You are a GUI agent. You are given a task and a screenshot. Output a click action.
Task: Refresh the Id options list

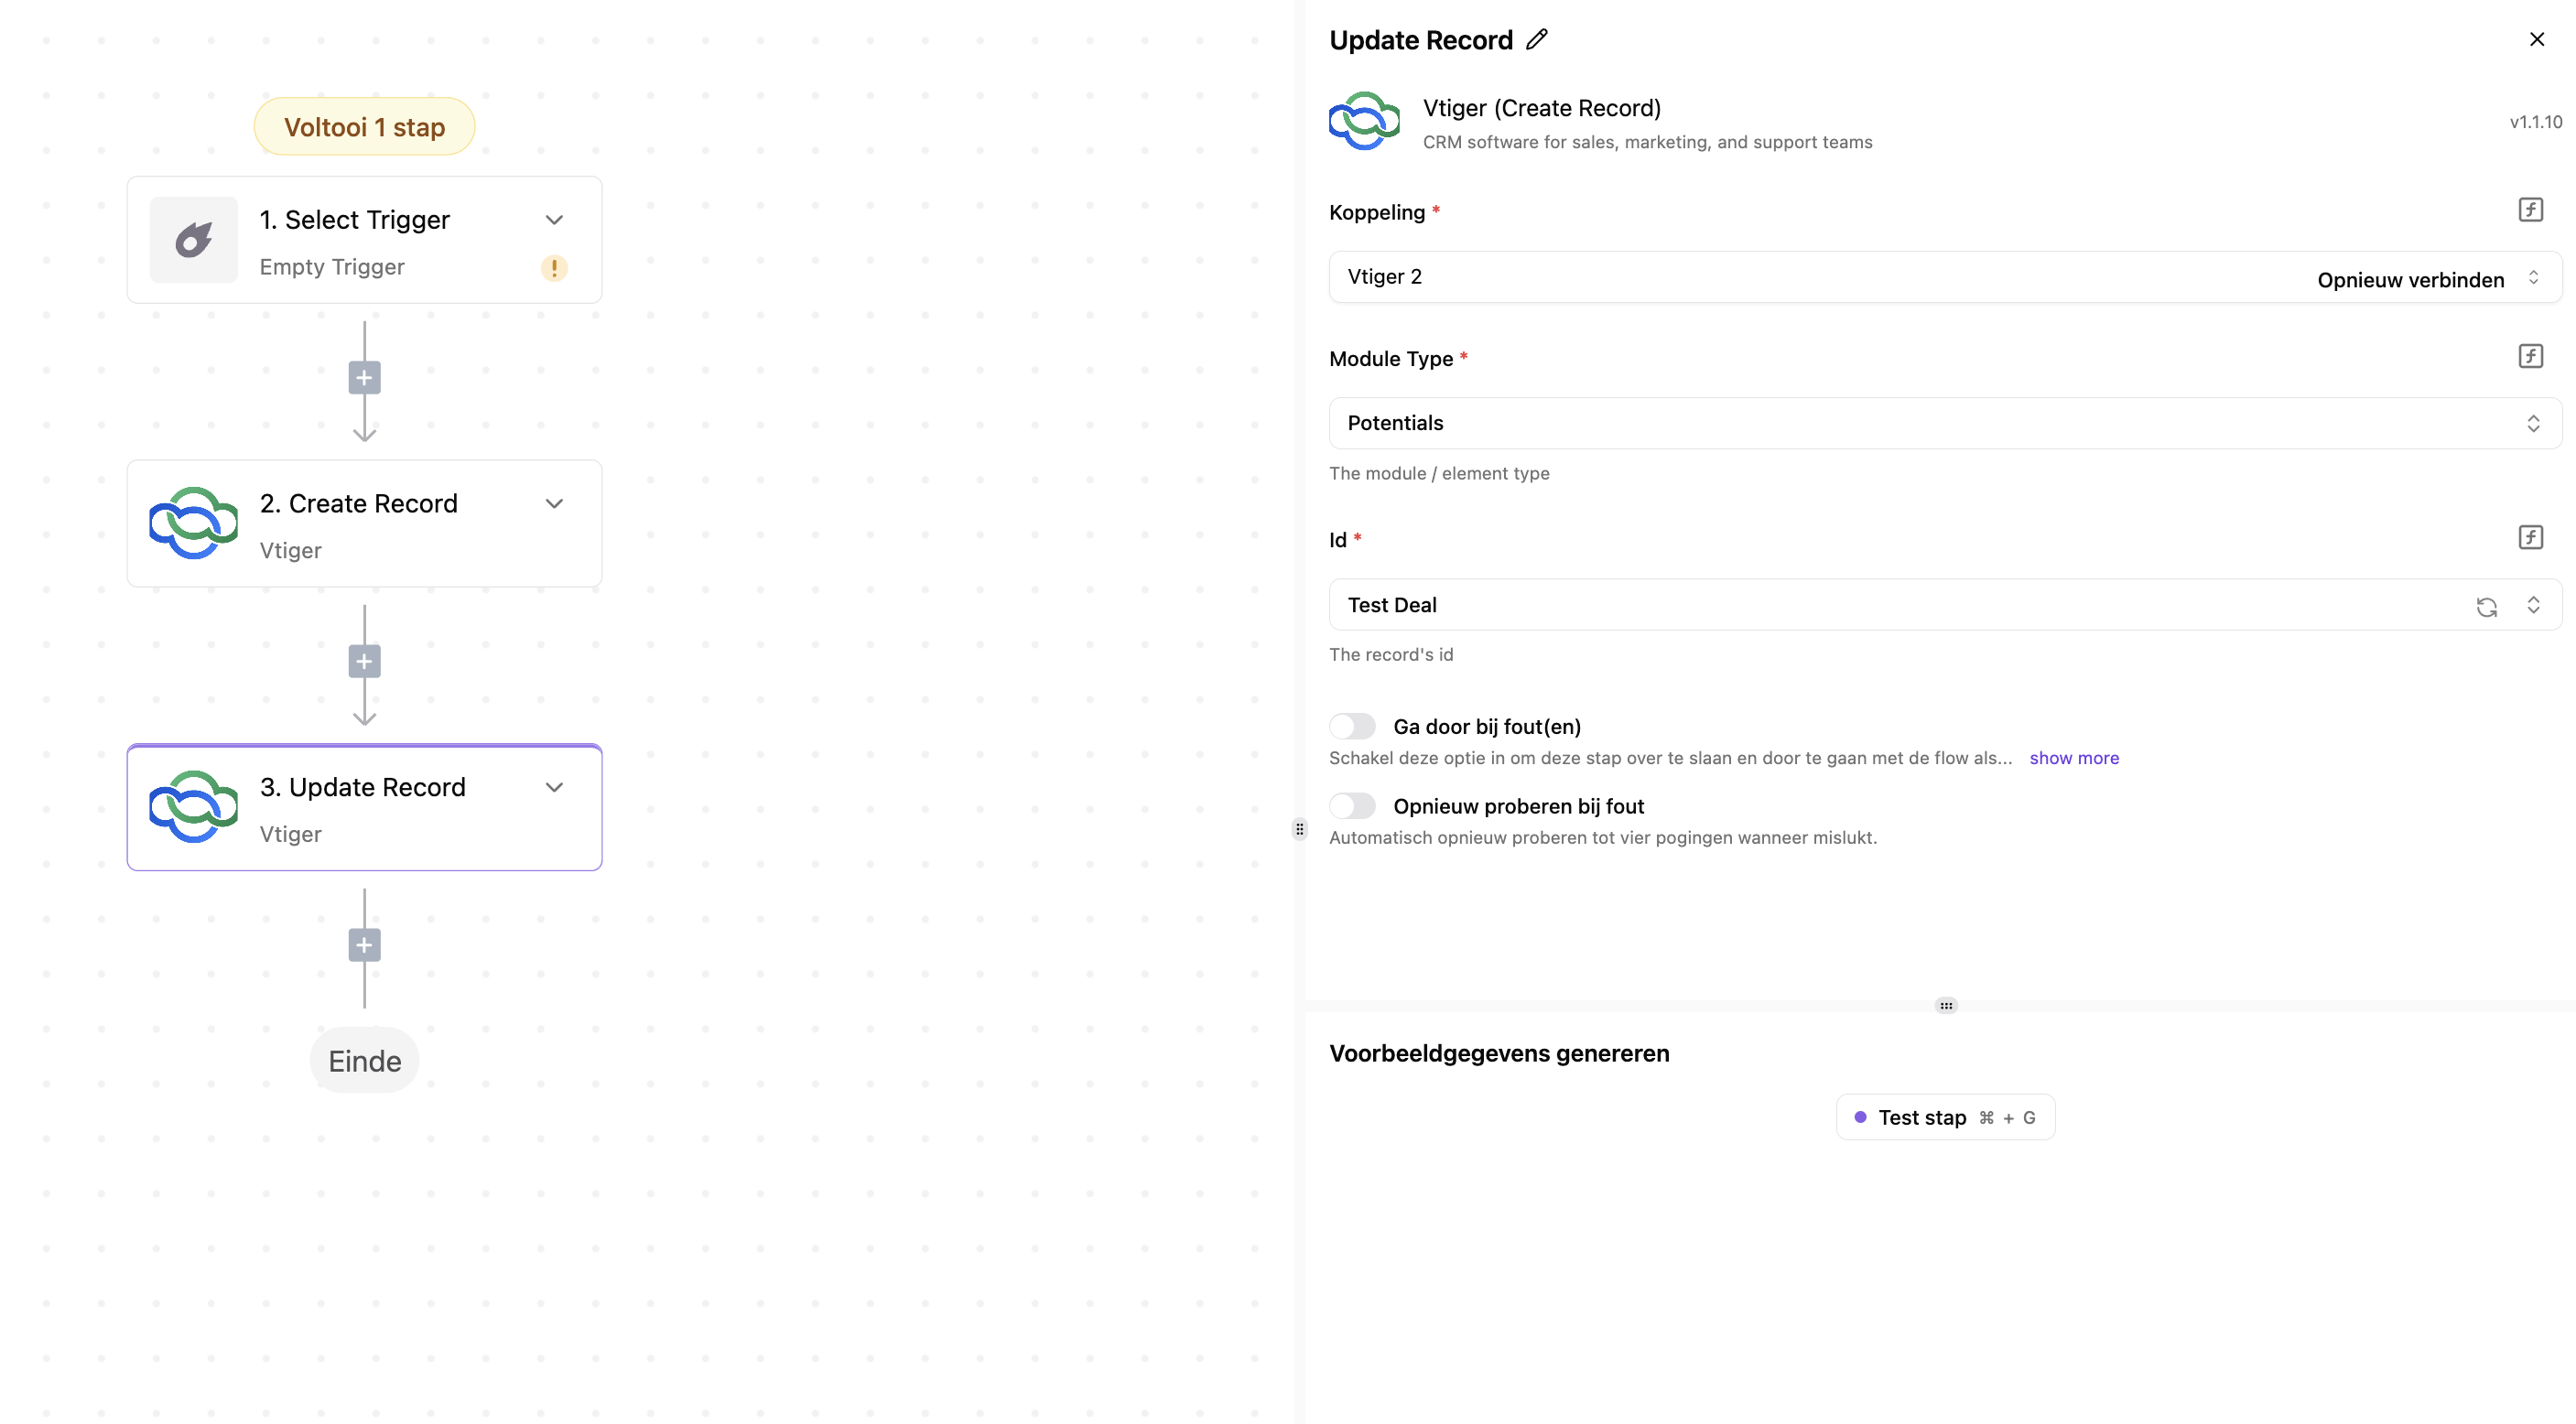tap(2487, 606)
